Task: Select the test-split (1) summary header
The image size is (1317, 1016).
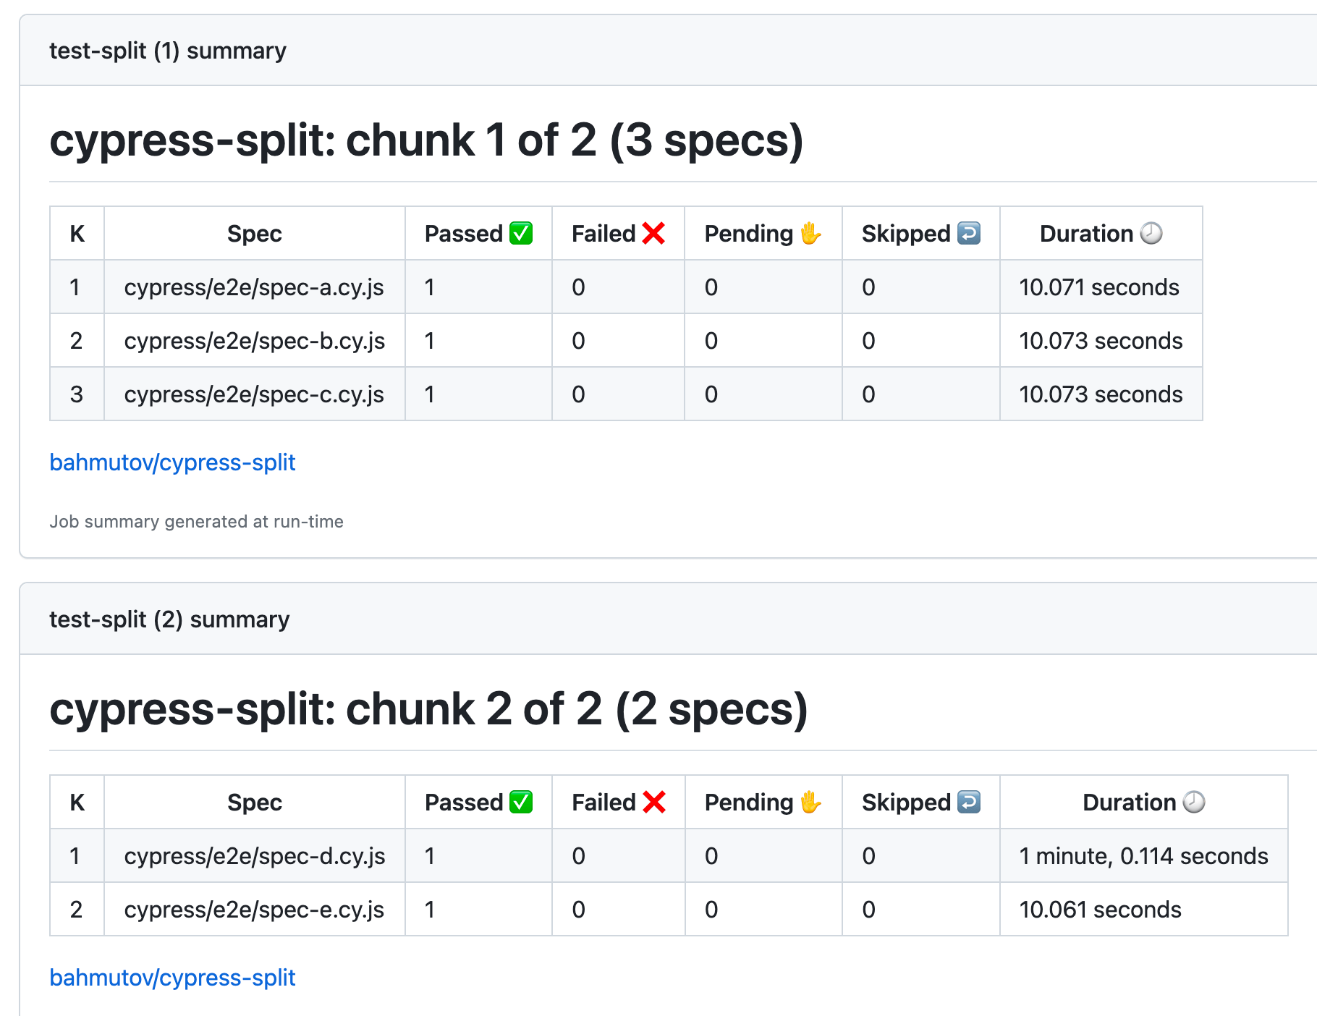Action: (x=167, y=50)
